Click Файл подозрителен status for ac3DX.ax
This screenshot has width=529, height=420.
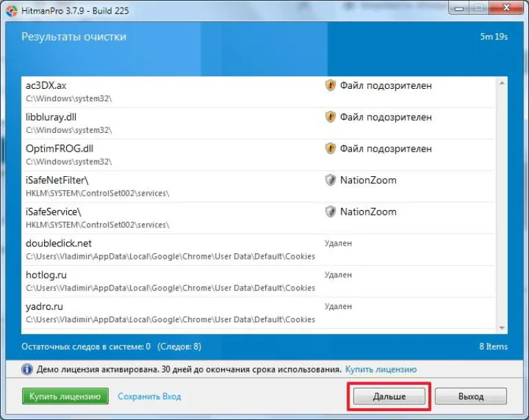pyautogui.click(x=386, y=85)
